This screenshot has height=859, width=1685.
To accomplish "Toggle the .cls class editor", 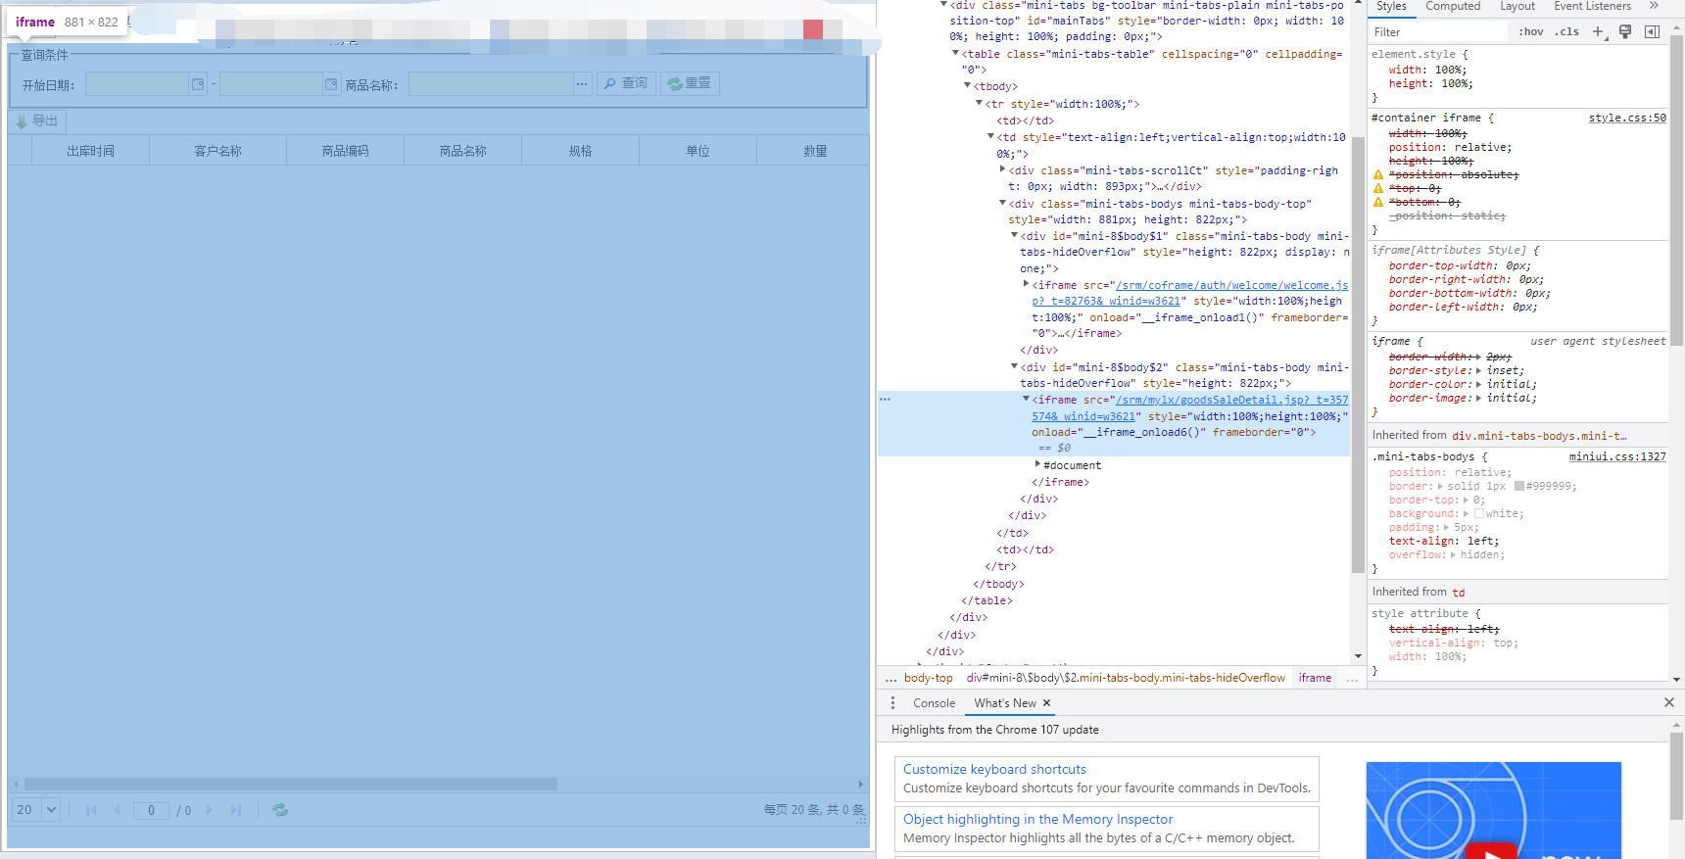I will point(1568,32).
